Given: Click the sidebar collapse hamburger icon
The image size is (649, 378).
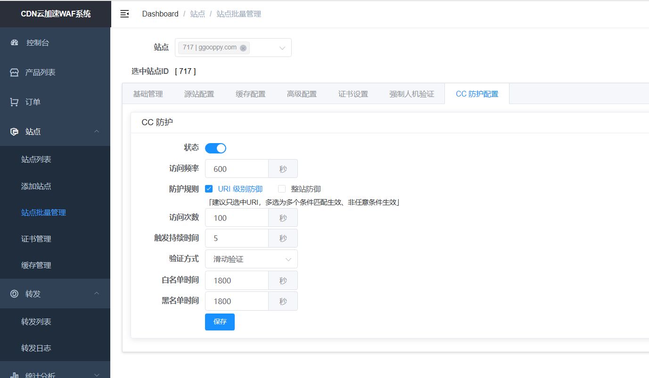Looking at the screenshot, I should point(124,14).
